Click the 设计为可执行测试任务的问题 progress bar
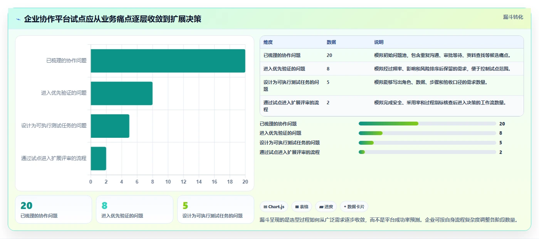 click(x=427, y=143)
